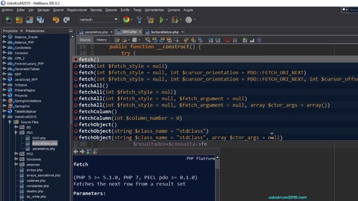
Task: Click the forward arrow in the documentation popup
Action: pos(82,151)
